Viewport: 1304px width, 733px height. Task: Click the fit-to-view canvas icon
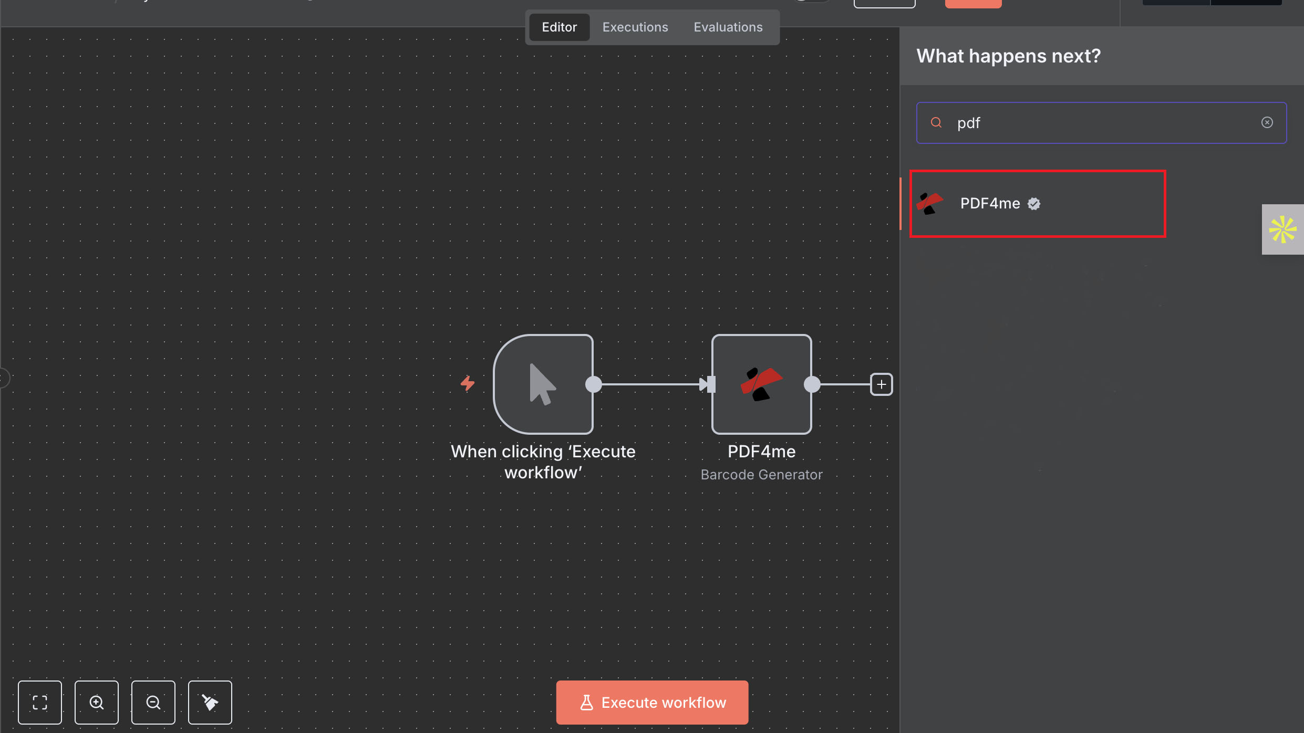[40, 703]
